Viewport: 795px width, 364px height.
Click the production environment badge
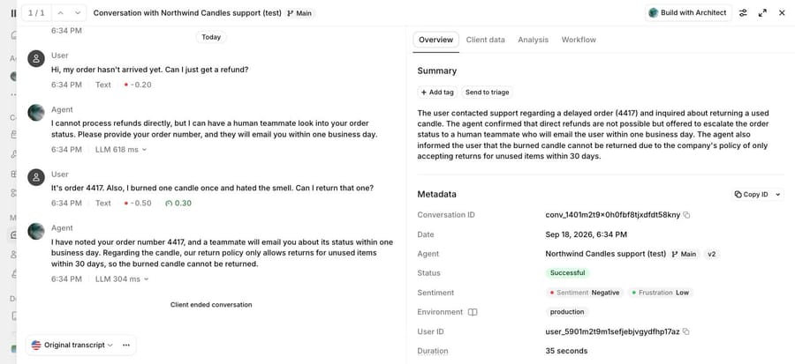coord(567,312)
